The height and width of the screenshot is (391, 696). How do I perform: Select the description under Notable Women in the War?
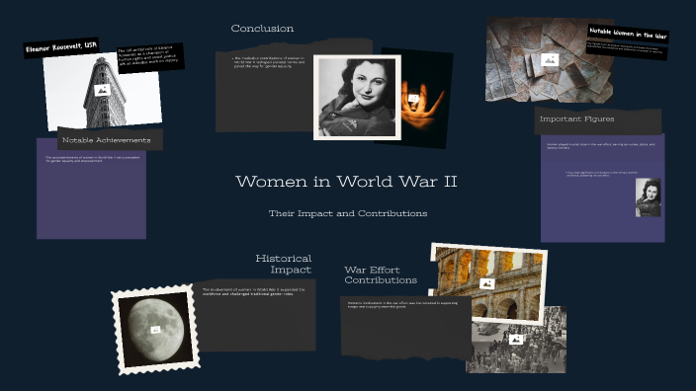[627, 50]
